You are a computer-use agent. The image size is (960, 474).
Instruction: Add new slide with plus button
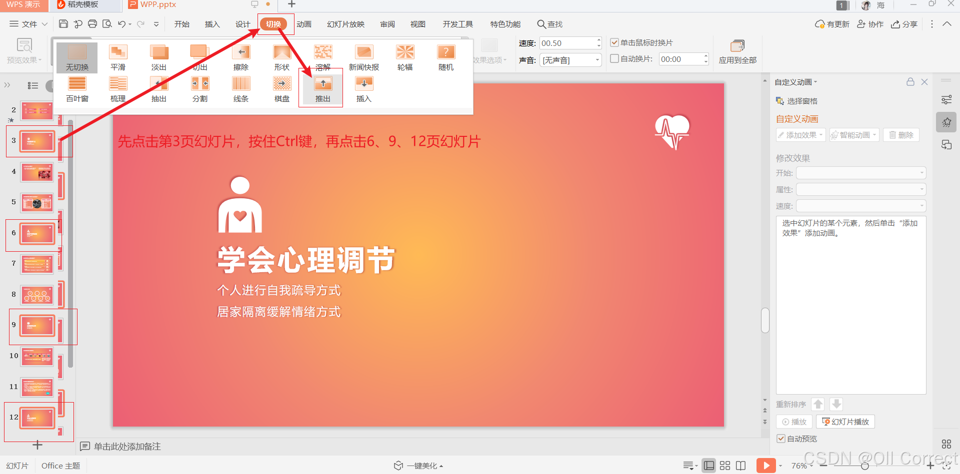tap(37, 445)
